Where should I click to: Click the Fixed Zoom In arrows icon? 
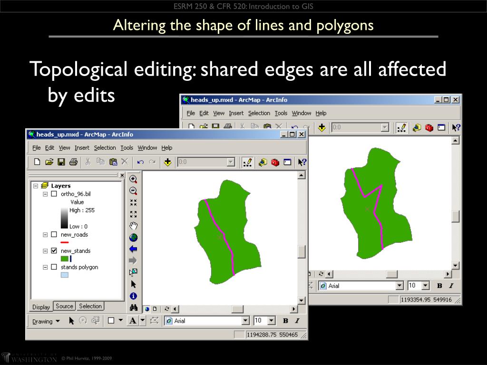click(133, 202)
